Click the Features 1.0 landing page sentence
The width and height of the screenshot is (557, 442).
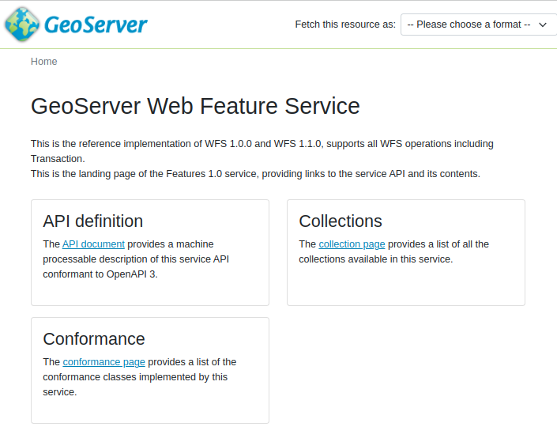click(255, 174)
